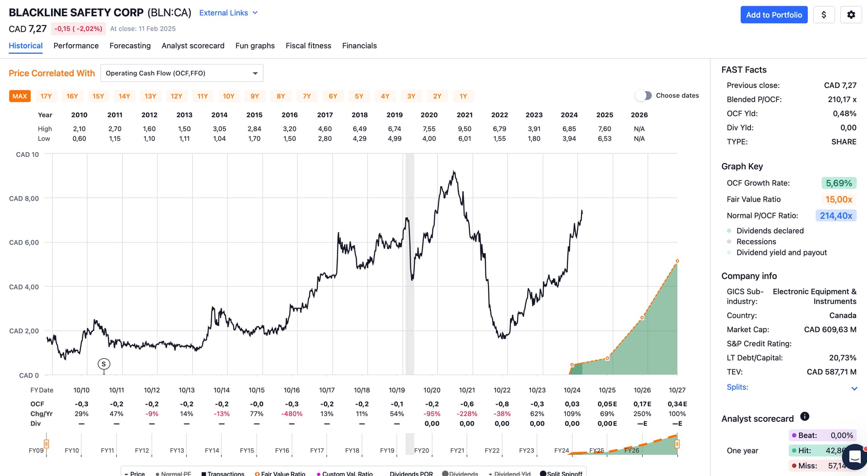Toggle Custom Val. Ratio in legend
The image size is (867, 476).
[x=345, y=473]
